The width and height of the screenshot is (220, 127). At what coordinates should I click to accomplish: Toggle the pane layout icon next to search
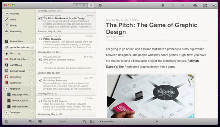[92, 121]
